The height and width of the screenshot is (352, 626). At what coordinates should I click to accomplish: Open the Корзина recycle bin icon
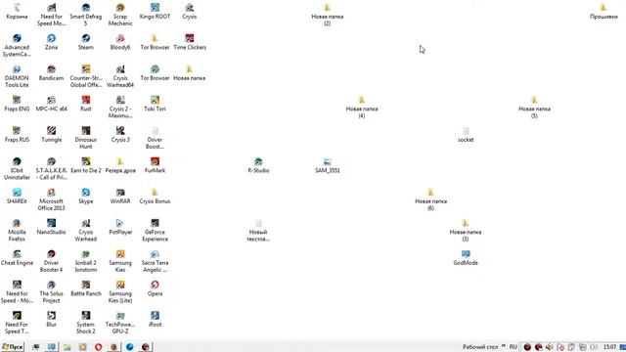point(17,12)
